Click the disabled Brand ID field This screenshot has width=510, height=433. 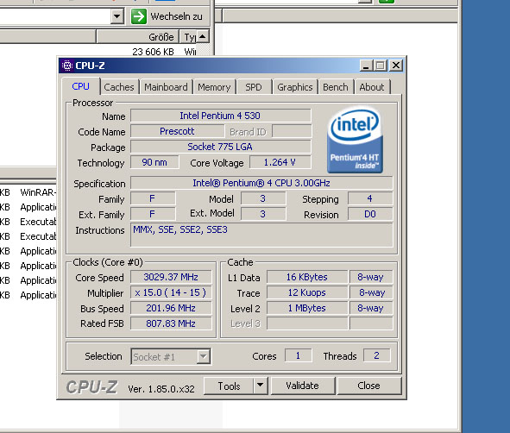click(292, 131)
